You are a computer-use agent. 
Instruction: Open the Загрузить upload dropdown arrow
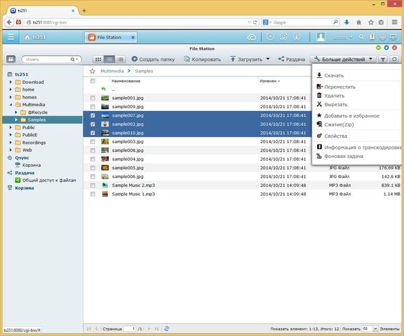[x=268, y=59]
